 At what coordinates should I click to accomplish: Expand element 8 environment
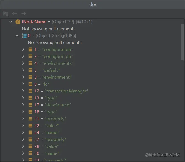tap(23, 77)
